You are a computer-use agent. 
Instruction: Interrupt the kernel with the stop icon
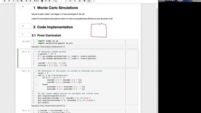(x=42, y=1)
